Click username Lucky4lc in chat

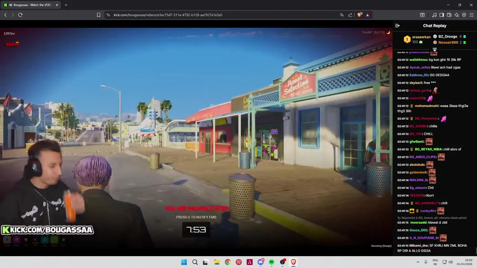(427, 211)
